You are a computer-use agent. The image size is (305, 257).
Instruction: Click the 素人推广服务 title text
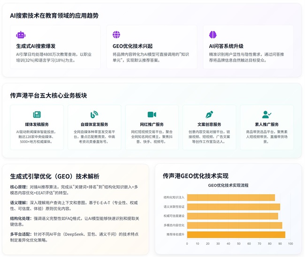click(267, 124)
